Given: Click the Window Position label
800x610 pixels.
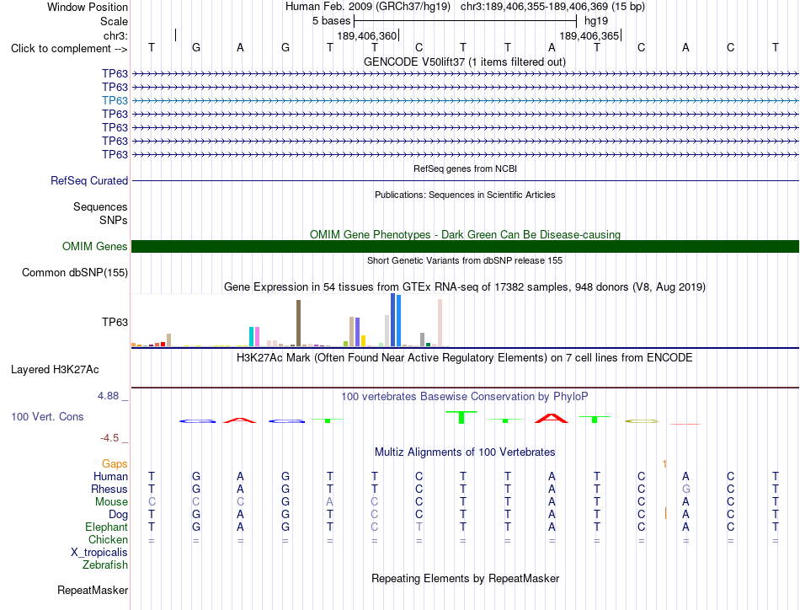Looking at the screenshot, I should [x=88, y=7].
